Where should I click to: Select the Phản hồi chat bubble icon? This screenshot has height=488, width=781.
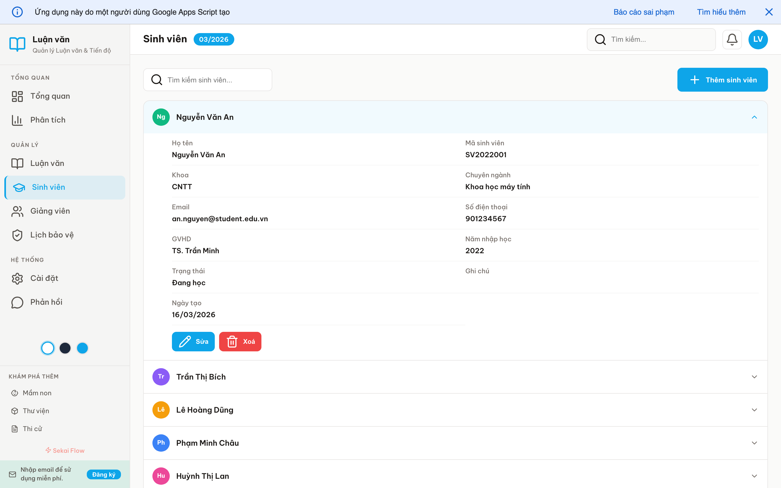point(17,302)
